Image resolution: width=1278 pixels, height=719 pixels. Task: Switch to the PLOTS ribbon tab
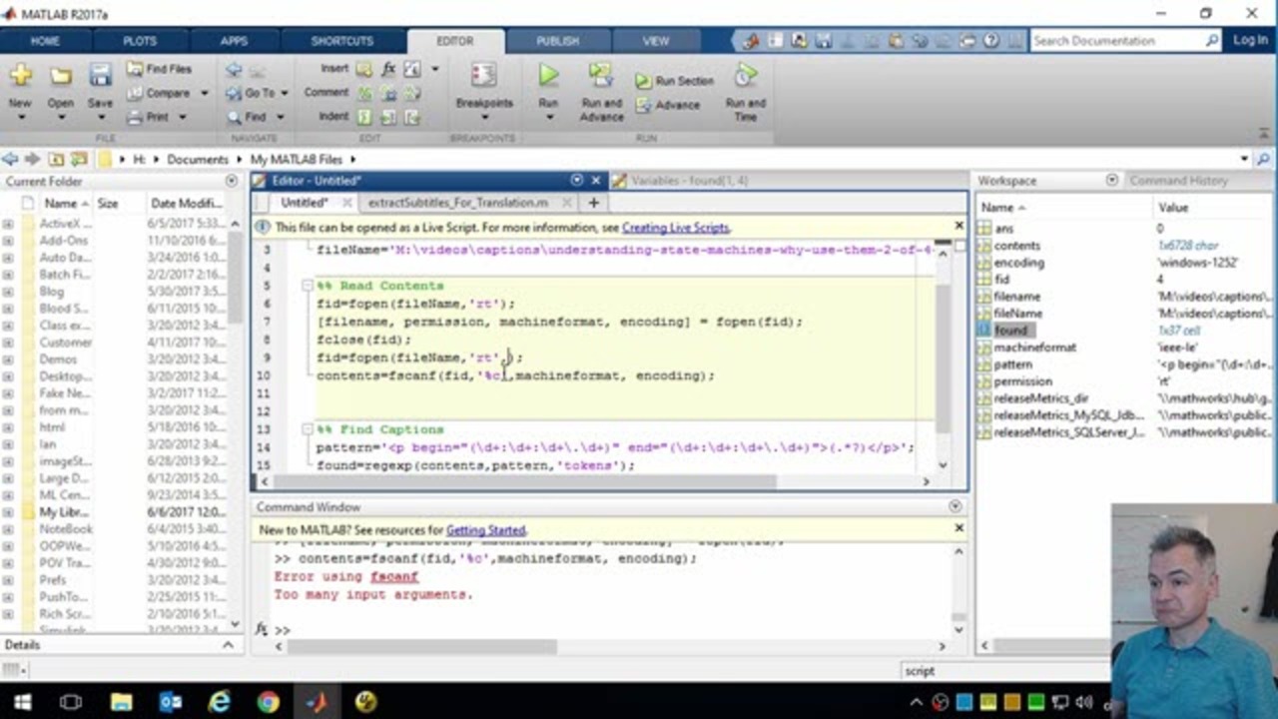(140, 41)
